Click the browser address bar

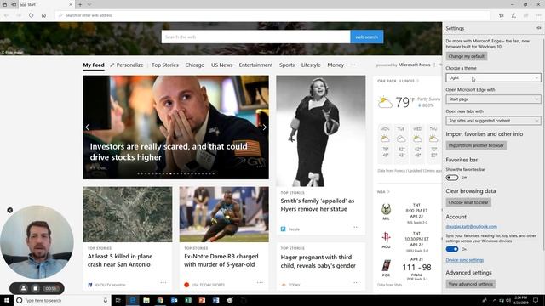tap(272, 15)
